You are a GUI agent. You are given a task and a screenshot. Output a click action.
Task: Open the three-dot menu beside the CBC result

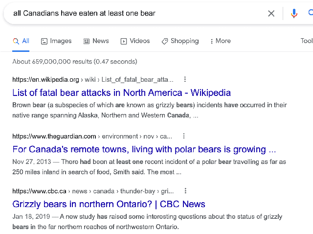(x=185, y=191)
